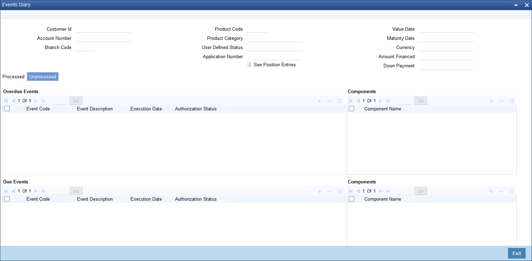Click Event Description column header in Overdue Events
The image size is (532, 261).
tap(95, 109)
